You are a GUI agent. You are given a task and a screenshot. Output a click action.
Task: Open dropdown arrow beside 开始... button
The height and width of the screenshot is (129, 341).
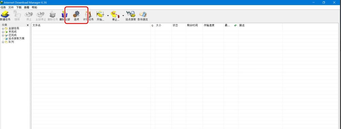pyautogui.click(x=108, y=16)
